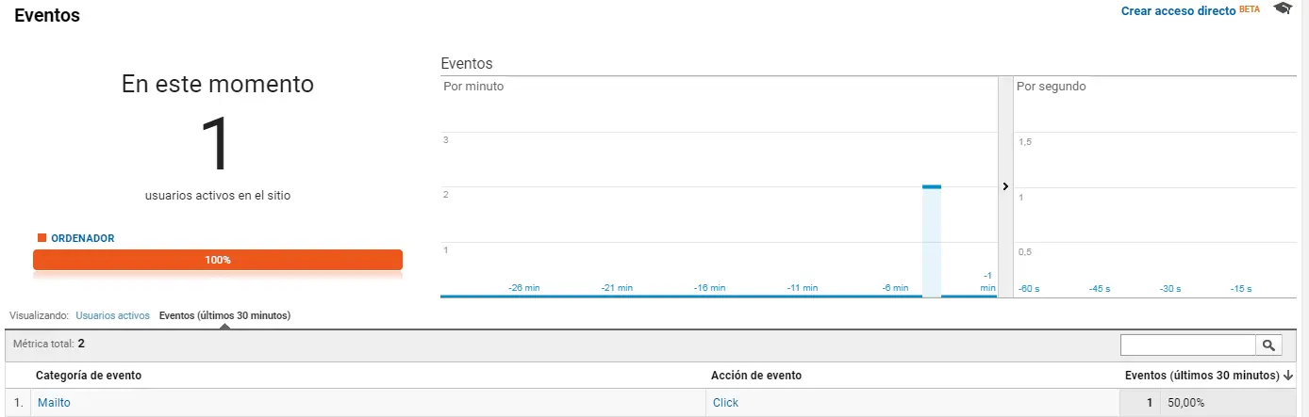Image resolution: width=1309 pixels, height=417 pixels.
Task: Switch to the Usuarios activos view
Action: 112,316
